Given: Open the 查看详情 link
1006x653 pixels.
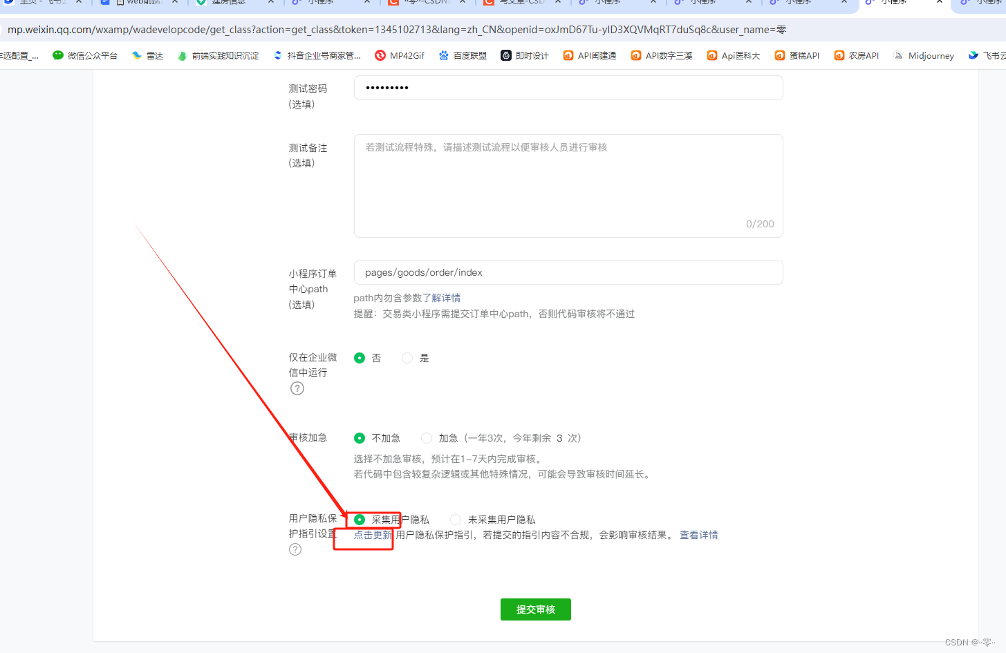Looking at the screenshot, I should tap(699, 535).
